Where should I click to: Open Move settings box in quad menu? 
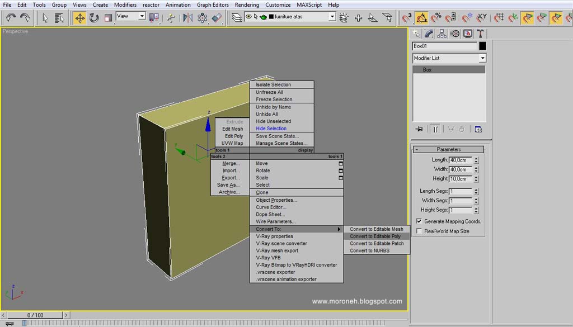pyautogui.click(x=341, y=163)
